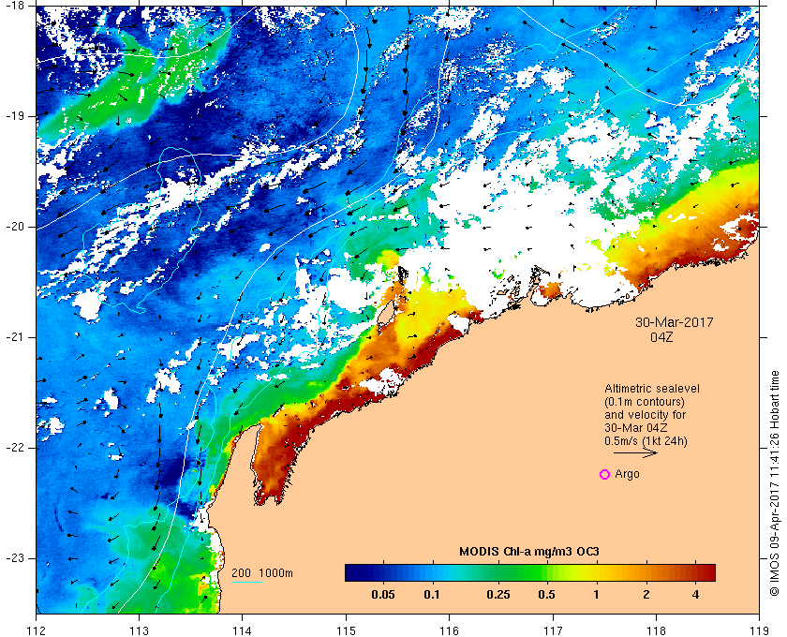787x637 pixels.
Task: Click the 'Altimetric sealevel' legend text
Action: click(652, 389)
